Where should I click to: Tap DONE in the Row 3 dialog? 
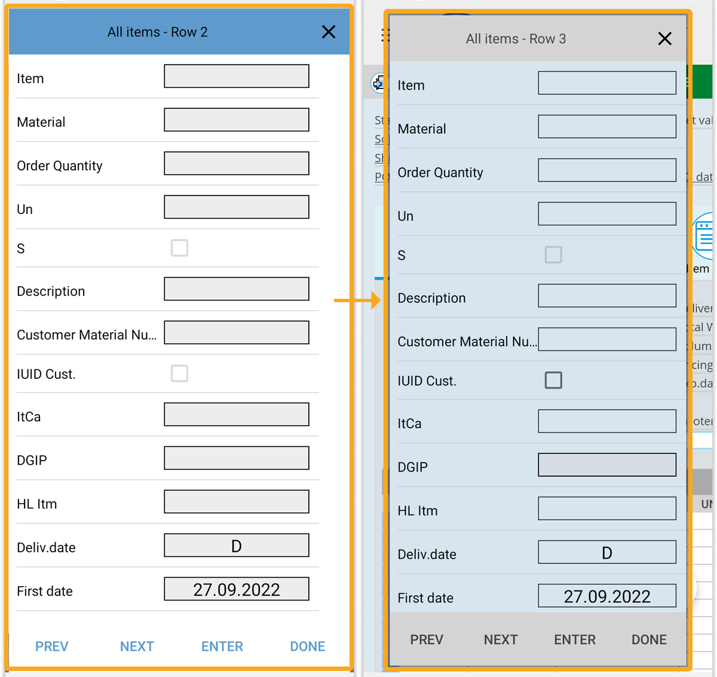click(649, 639)
